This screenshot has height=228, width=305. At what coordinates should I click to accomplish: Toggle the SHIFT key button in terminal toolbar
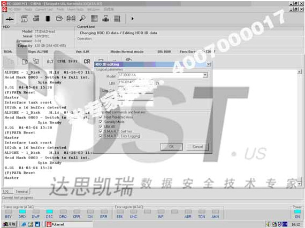click(x=73, y=61)
